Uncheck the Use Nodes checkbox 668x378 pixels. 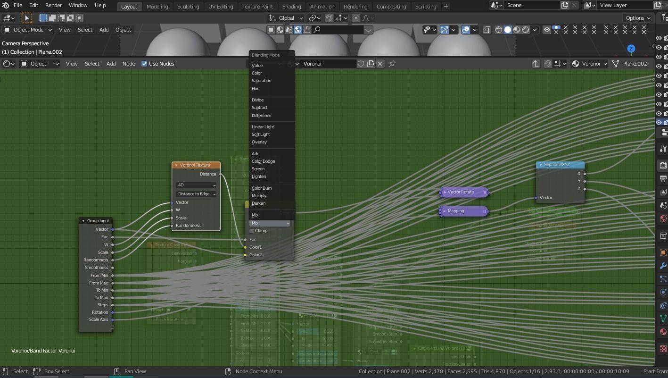tap(144, 64)
